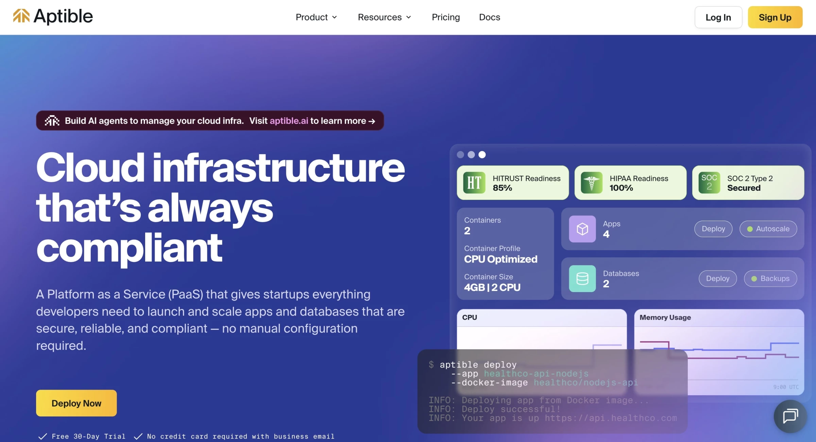Go to the Pricing page
Image resolution: width=816 pixels, height=442 pixels.
[x=446, y=17]
